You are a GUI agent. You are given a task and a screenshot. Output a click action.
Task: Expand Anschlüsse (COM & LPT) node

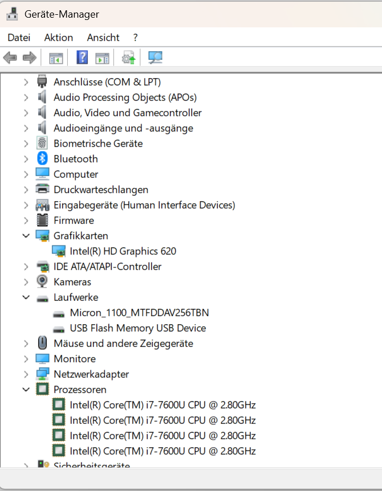click(26, 82)
